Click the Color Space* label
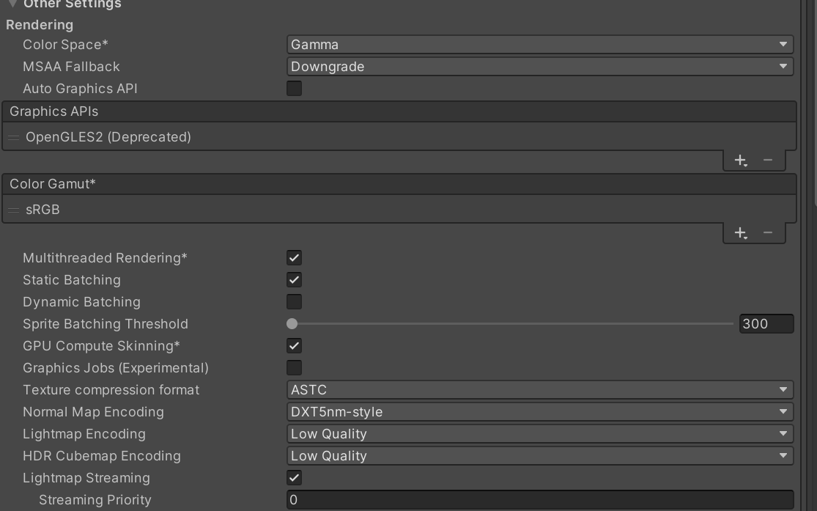The width and height of the screenshot is (817, 511). point(65,45)
